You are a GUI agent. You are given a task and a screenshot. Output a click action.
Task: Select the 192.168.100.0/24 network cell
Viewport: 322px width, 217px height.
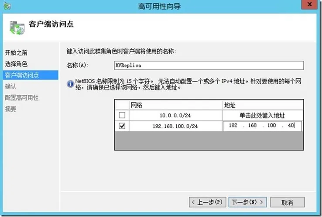tap(175, 126)
